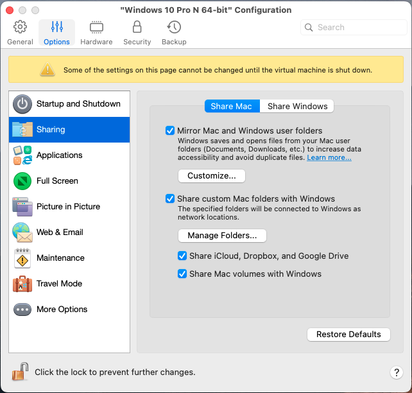
Task: Switch to the Share Windows tab
Action: click(x=297, y=106)
